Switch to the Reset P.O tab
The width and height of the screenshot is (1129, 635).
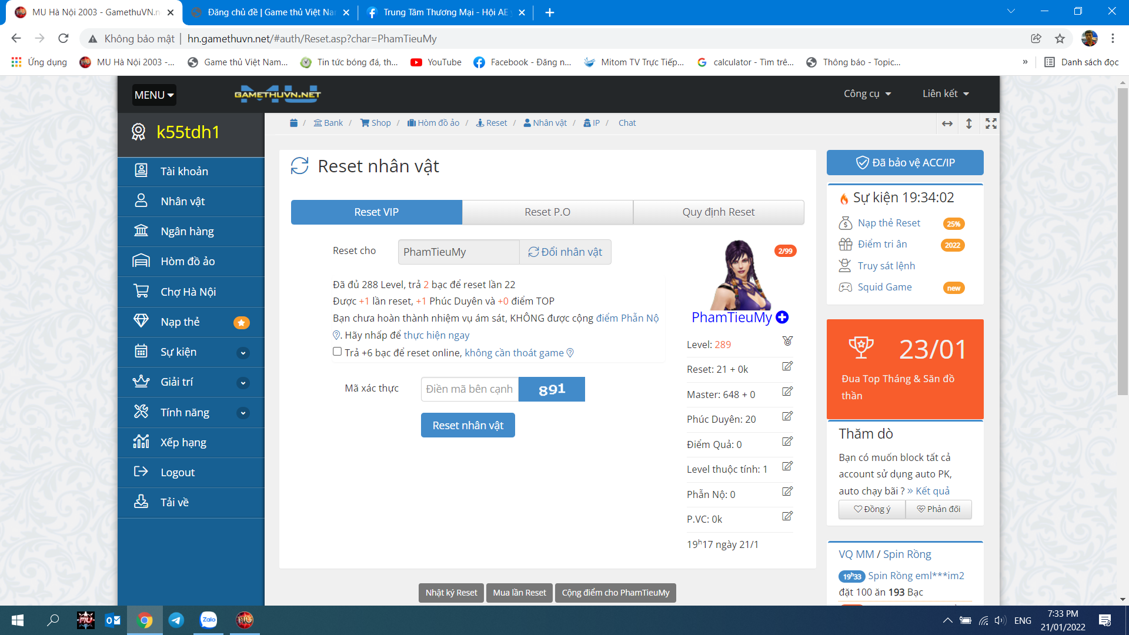(547, 212)
